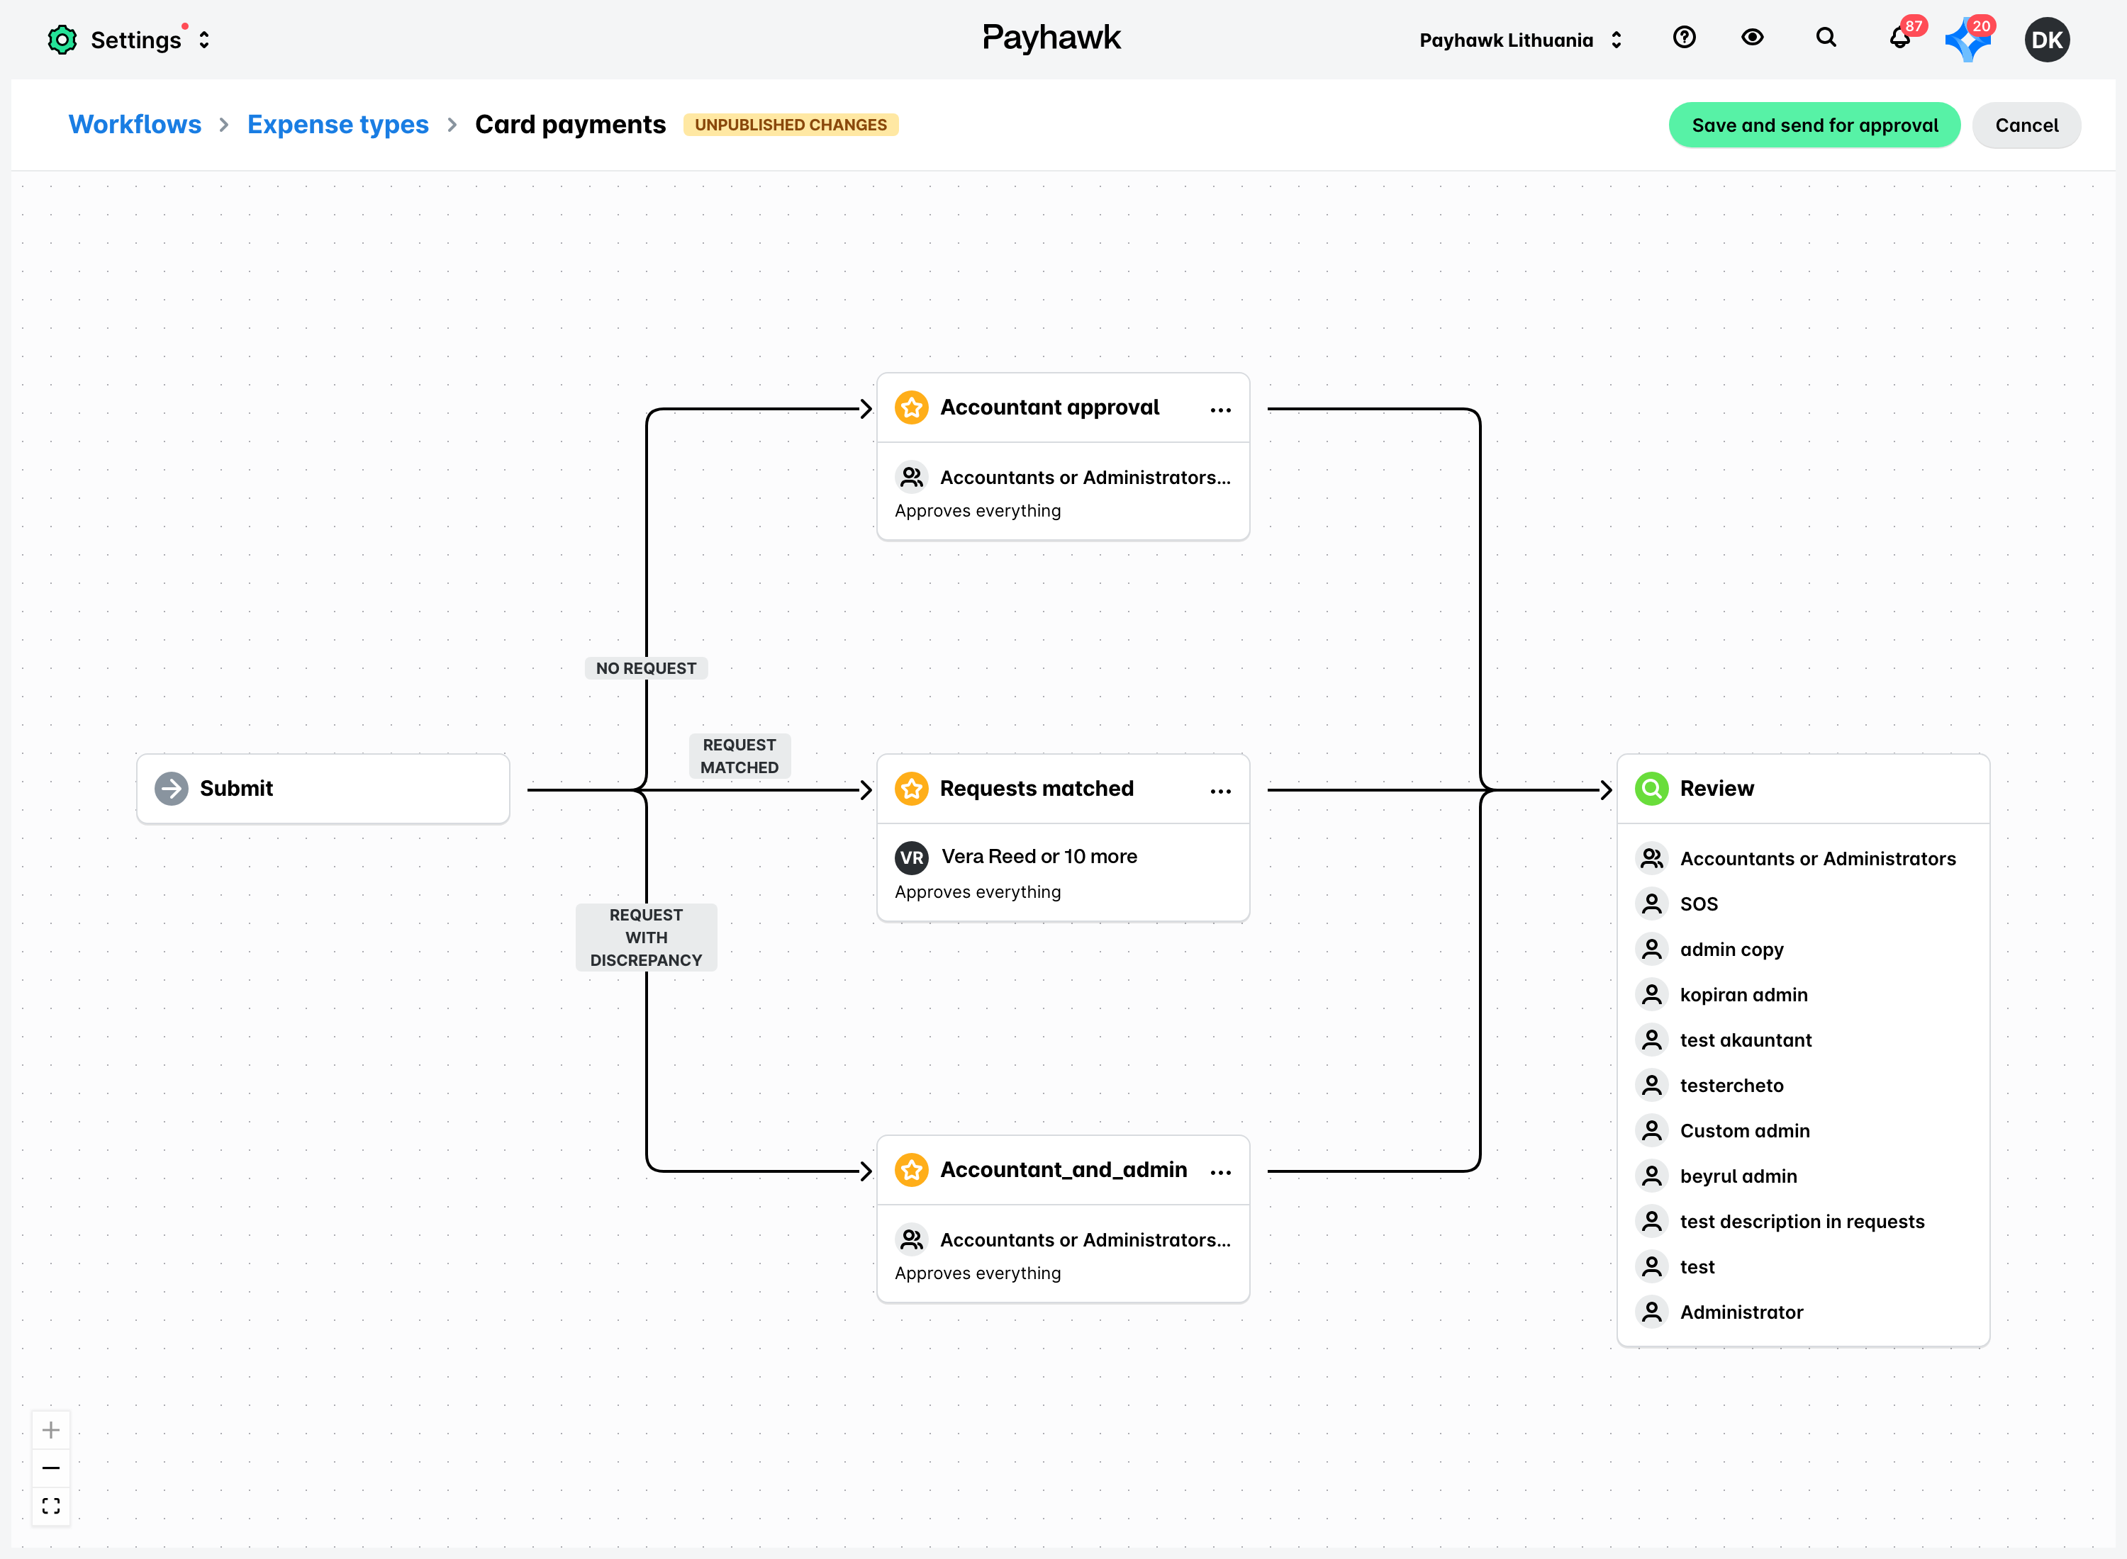Click Accountant approval group approvers icon
Screen dimensions: 2127x1559
[911, 478]
